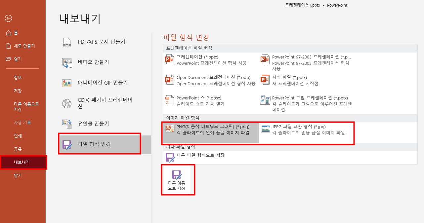Select 유인물 만들기 option
Image resolution: width=424 pixels, height=223 pixels.
pyautogui.click(x=105, y=124)
